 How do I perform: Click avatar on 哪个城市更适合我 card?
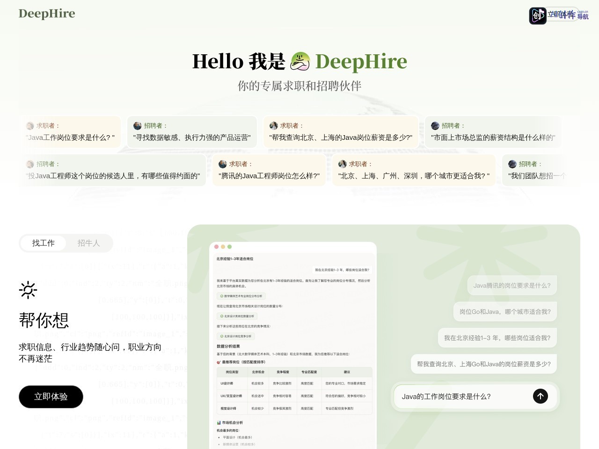[343, 164]
